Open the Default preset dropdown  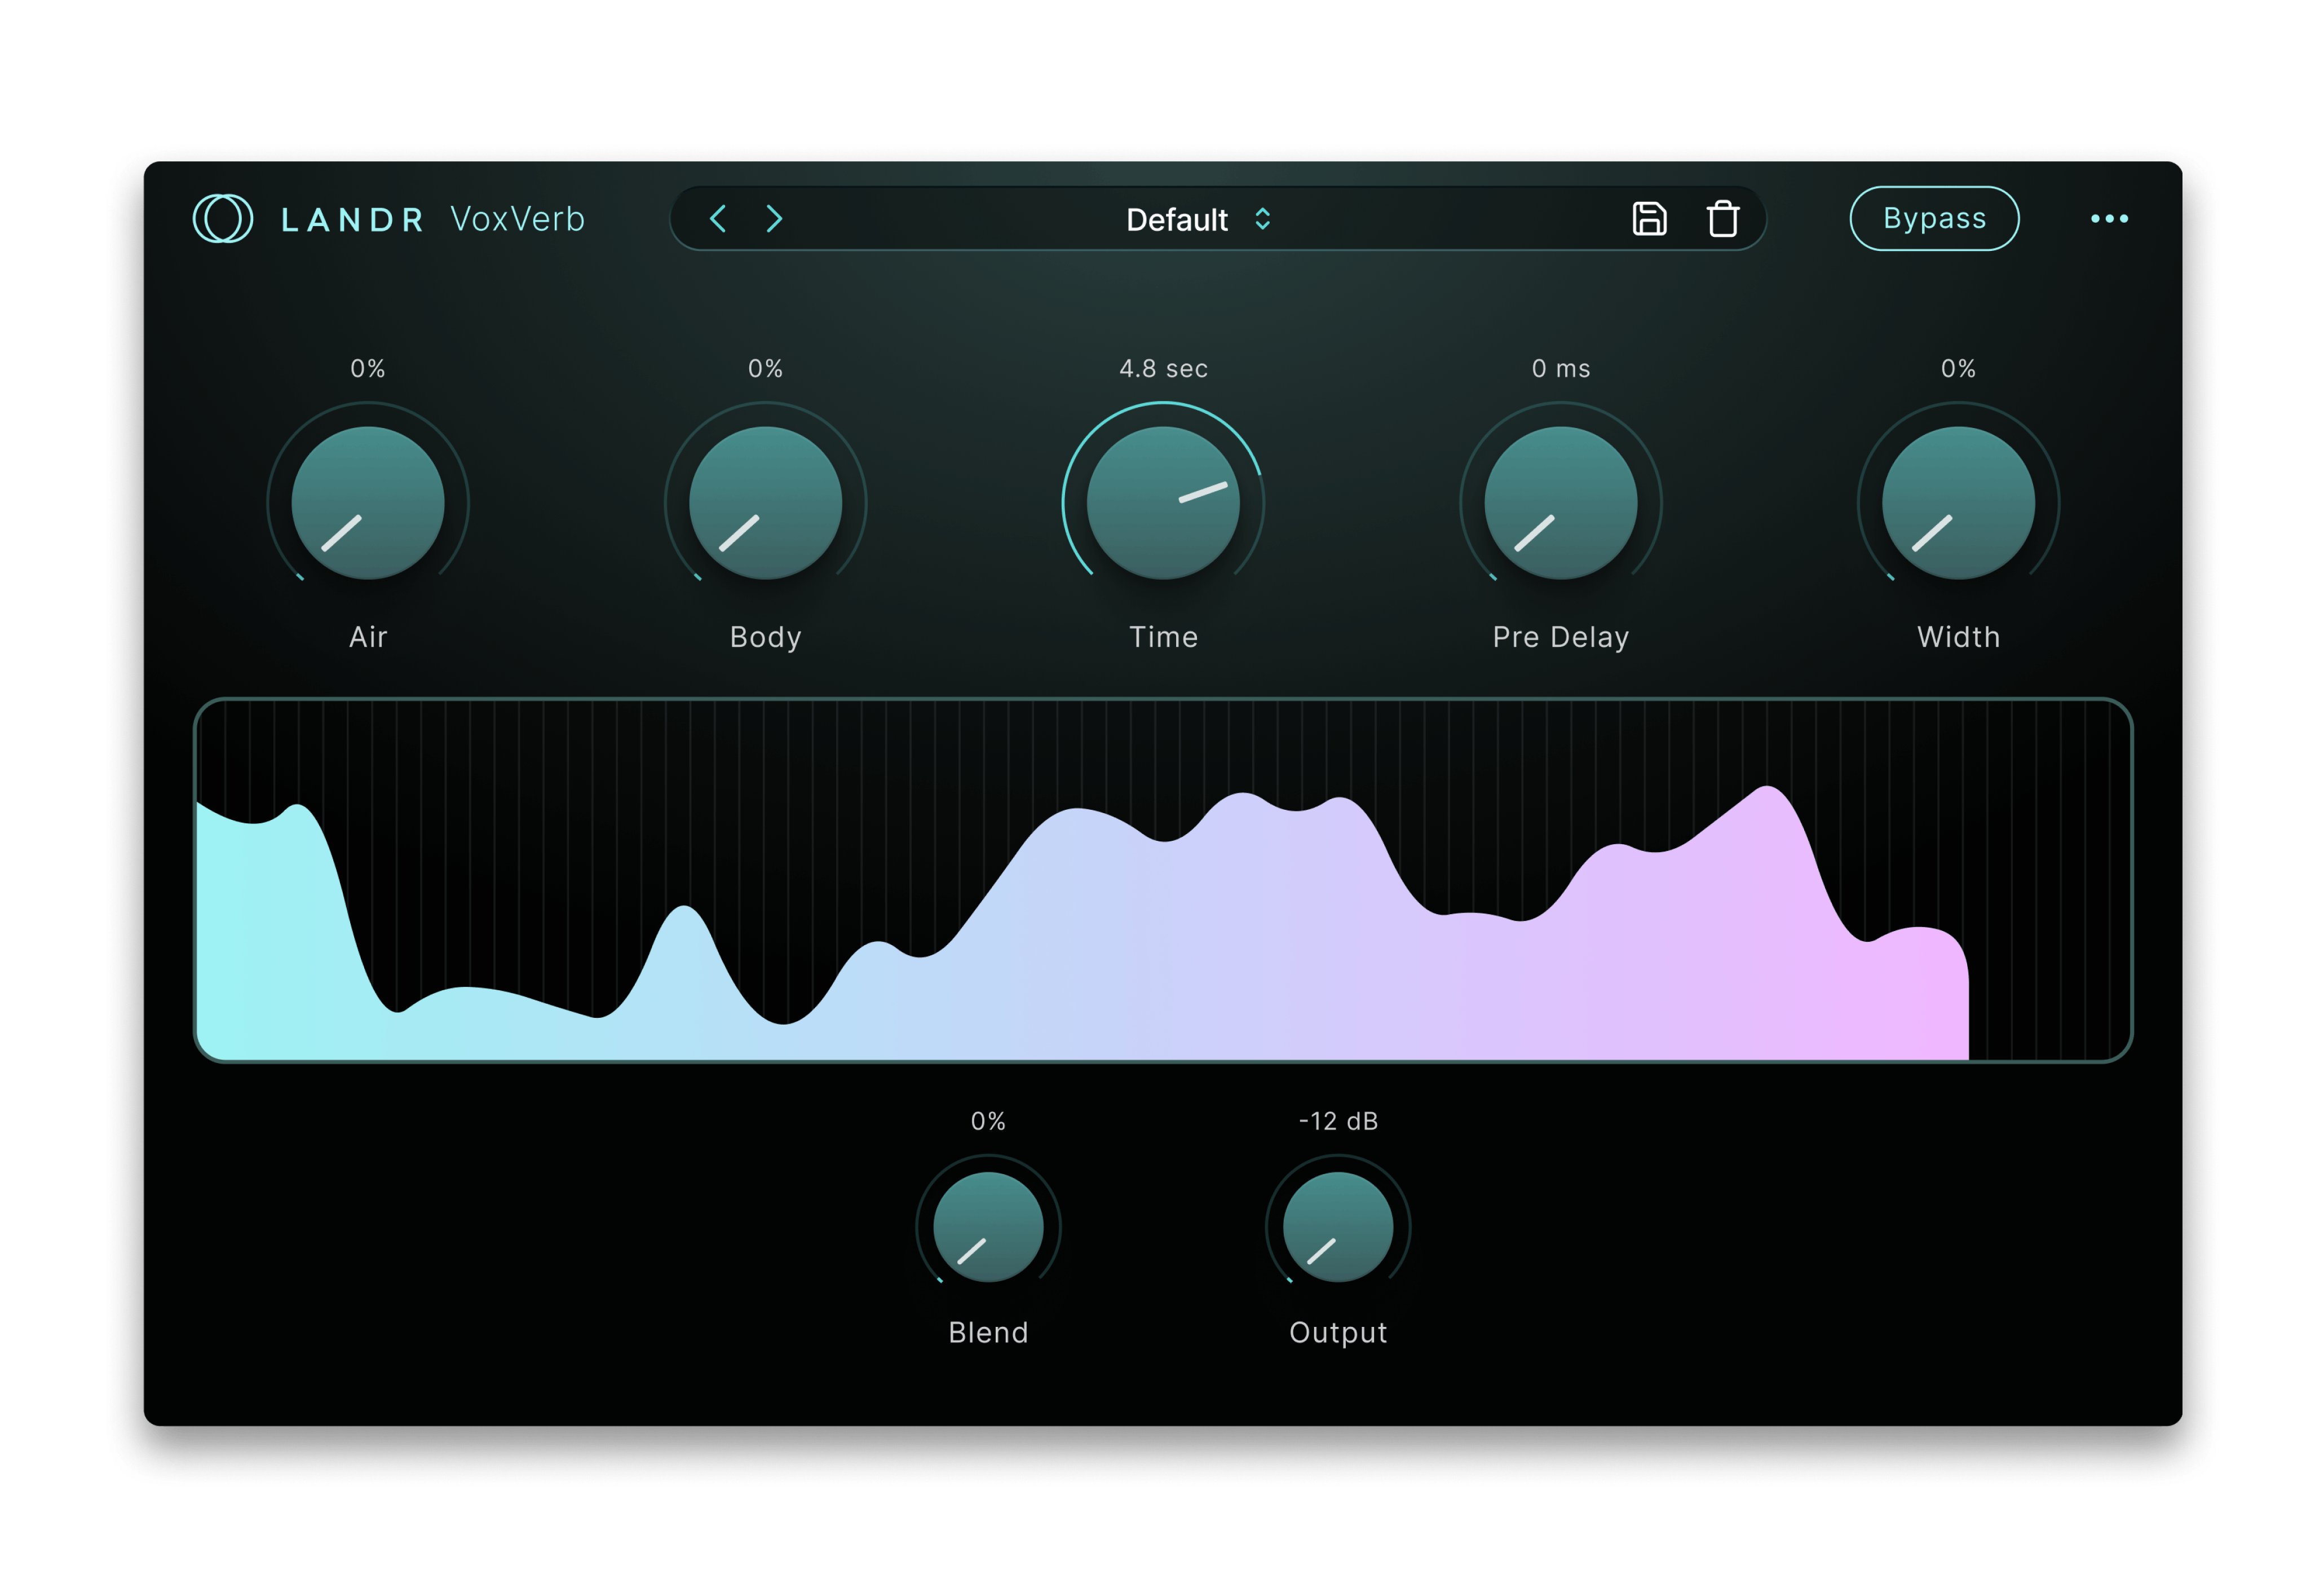coord(1177,219)
